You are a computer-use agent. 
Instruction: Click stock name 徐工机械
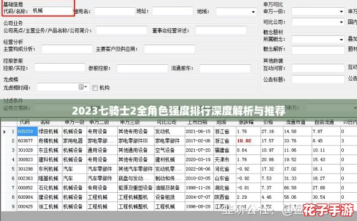(x=48, y=207)
